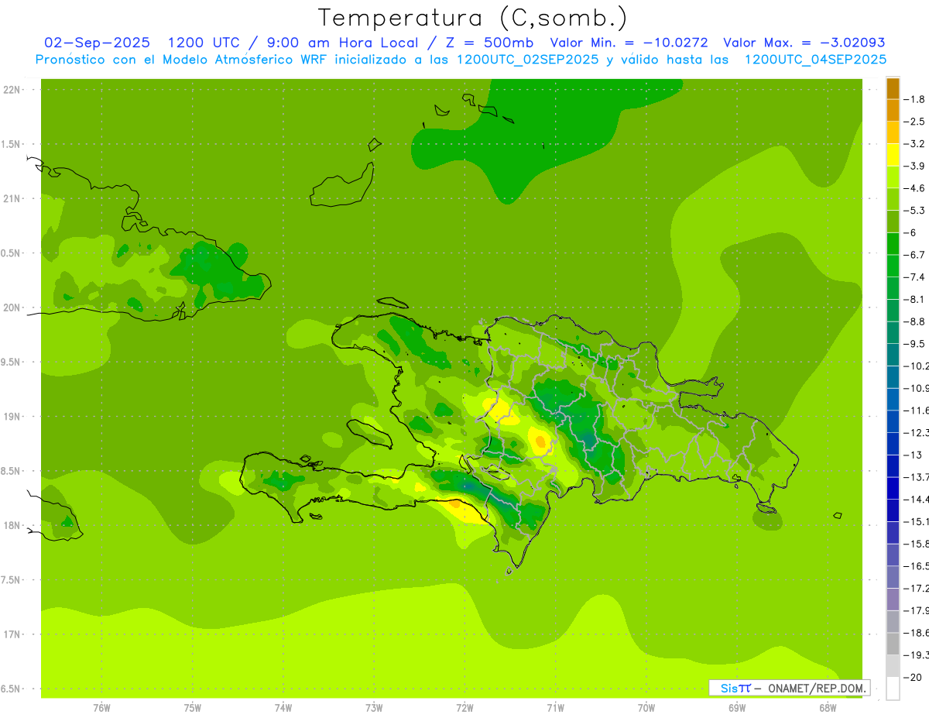929x718 pixels.
Task: Click the 22N latitude axis label
Action: tap(13, 90)
